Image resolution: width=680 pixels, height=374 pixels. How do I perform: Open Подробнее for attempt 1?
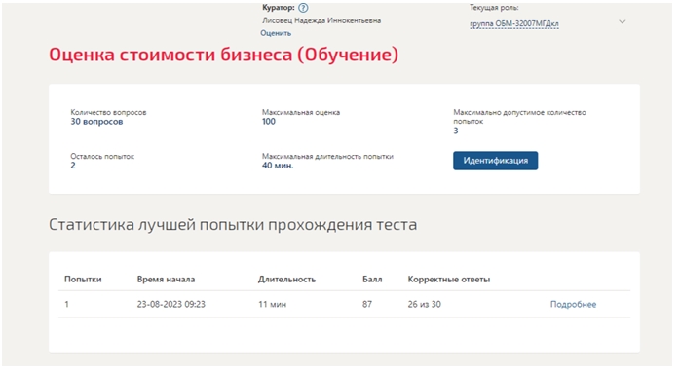click(x=573, y=304)
